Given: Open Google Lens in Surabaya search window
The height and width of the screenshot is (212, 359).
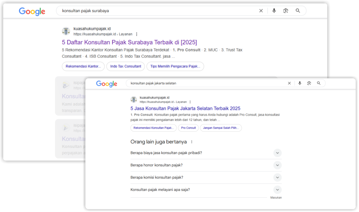Looking at the screenshot, I should (286, 11).
